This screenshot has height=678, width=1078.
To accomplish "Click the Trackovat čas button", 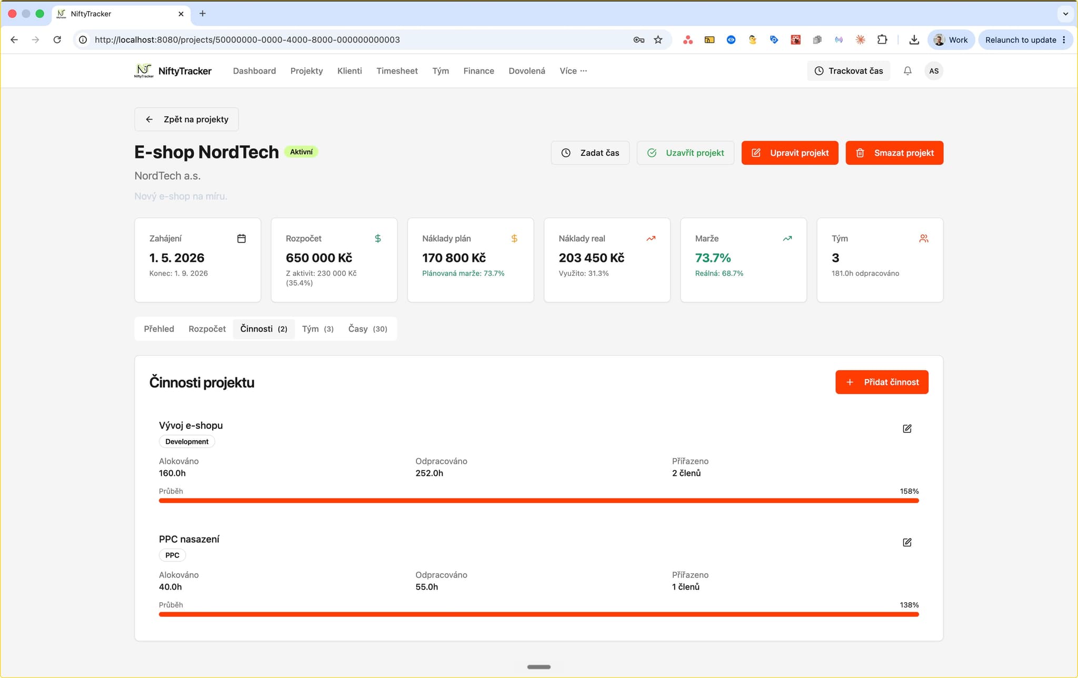I will click(849, 71).
